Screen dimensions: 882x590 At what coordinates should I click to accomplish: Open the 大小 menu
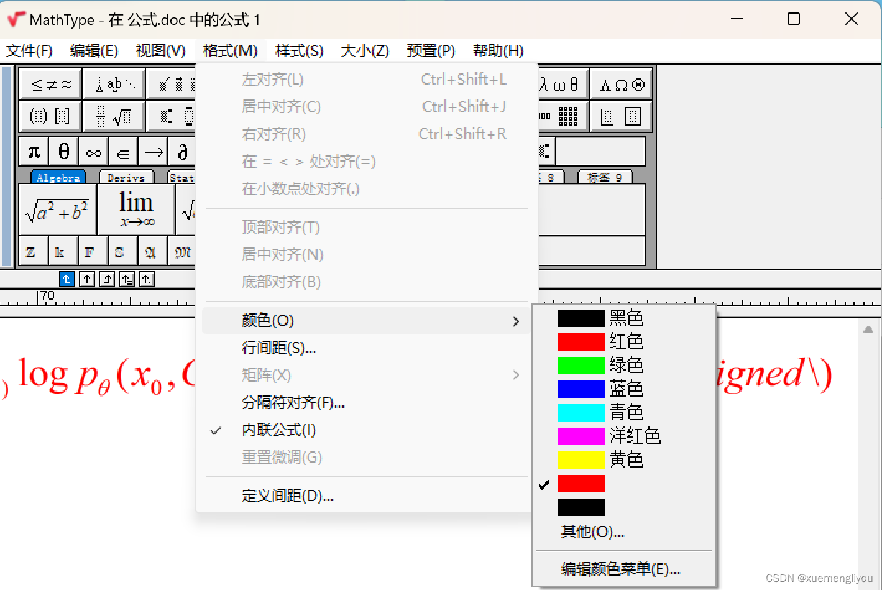(365, 51)
